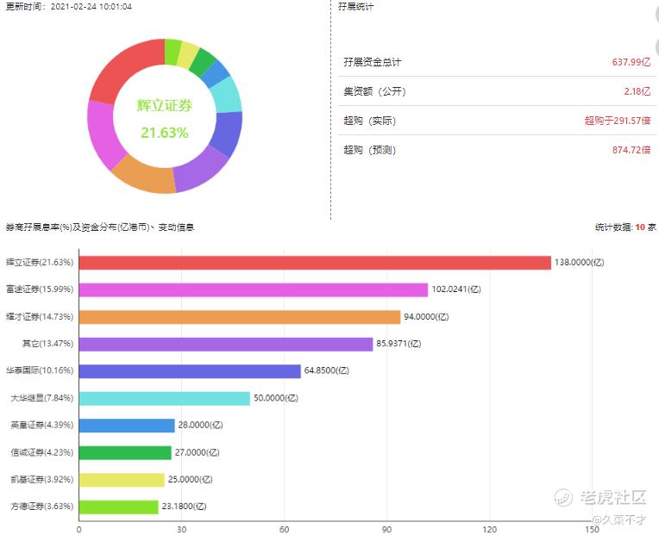Image resolution: width=659 pixels, height=535 pixels.
Task: Click the lime green 方德证券 donut slice
Action: coord(173,52)
